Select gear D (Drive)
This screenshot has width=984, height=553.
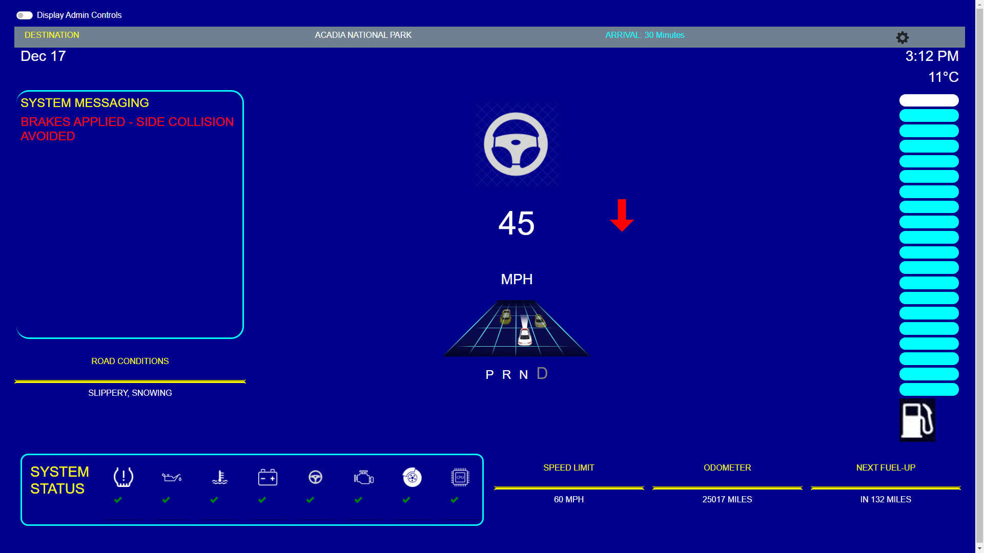[x=542, y=374]
